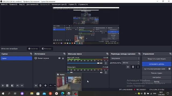The width and height of the screenshot is (172, 96).
Task: Open Mic/Aux three-dot options menu
Action: coord(106,73)
